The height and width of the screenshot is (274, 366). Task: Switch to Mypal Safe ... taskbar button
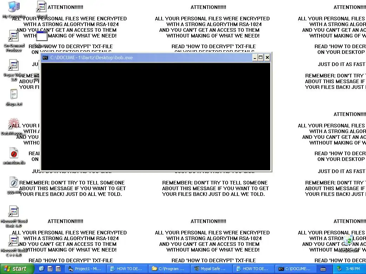(x=212, y=269)
